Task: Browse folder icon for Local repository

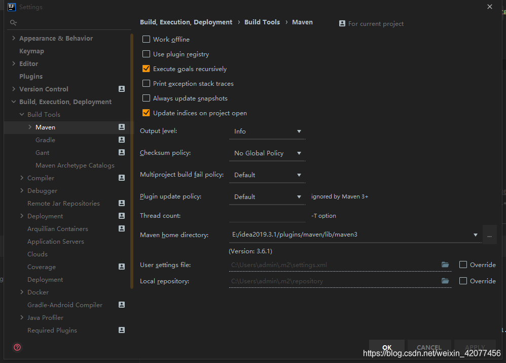Action: coord(445,281)
